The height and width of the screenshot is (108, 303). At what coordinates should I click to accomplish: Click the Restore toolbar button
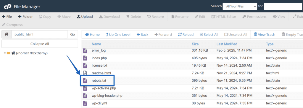(x=156, y=17)
